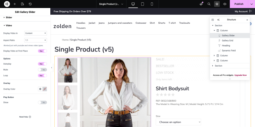The width and height of the screenshot is (255, 127).
Task: Open the Size Choose an option dropdown
Action: [178, 122]
